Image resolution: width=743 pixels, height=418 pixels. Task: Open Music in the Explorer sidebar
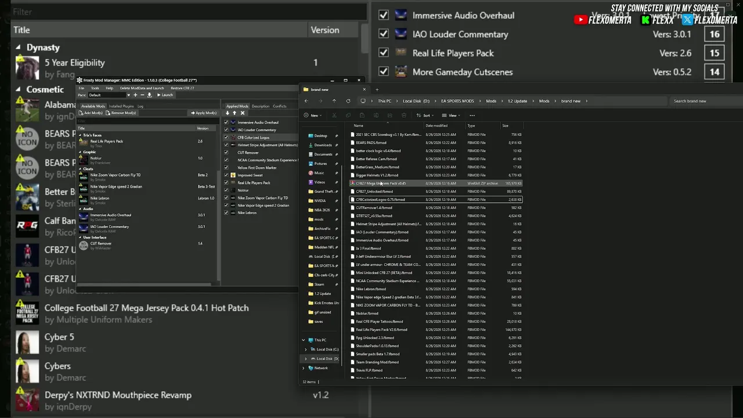click(319, 173)
